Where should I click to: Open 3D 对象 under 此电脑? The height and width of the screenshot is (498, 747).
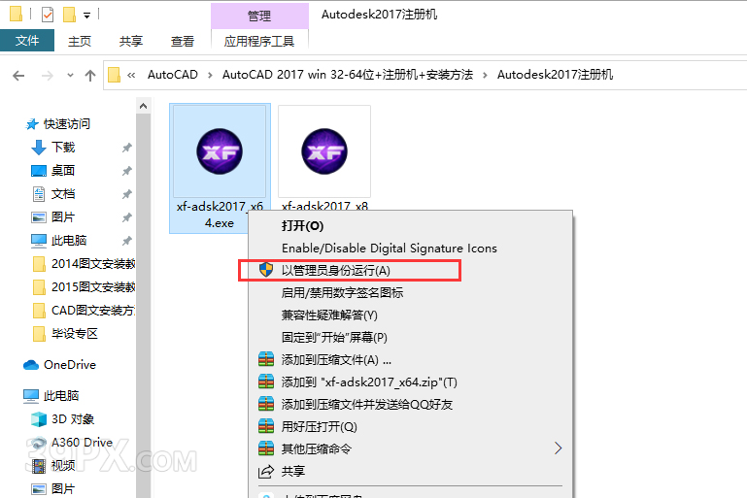tap(73, 419)
